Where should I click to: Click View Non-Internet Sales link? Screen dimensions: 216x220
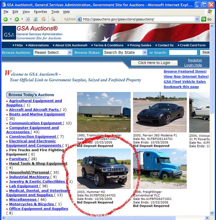coord(186,77)
